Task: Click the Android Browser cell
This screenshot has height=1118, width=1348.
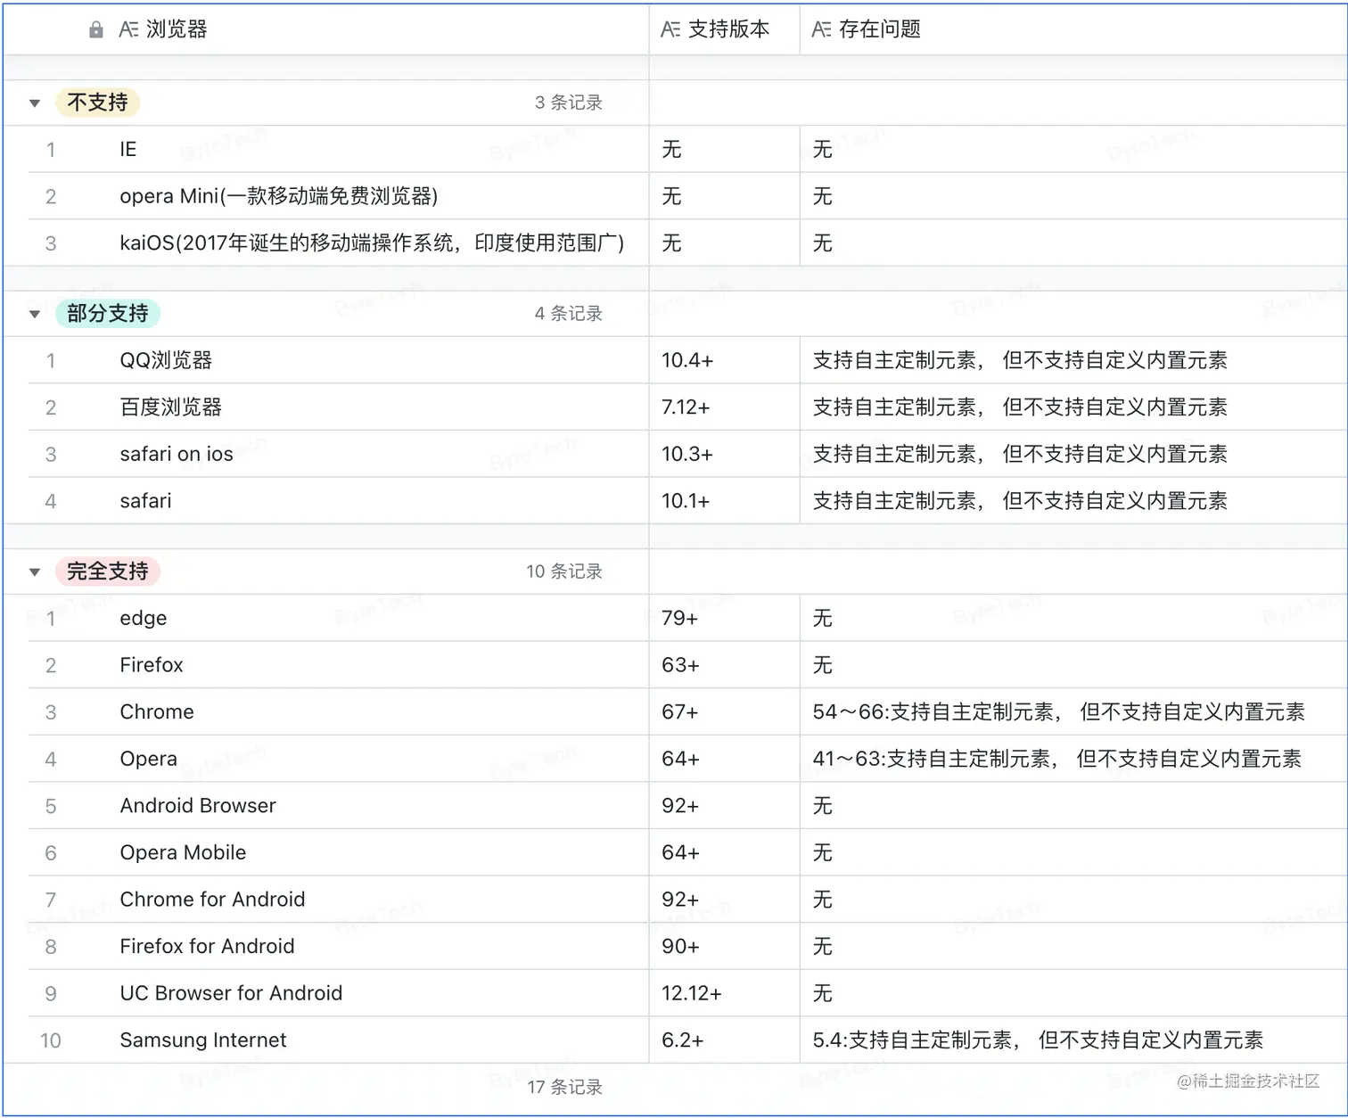Action: tap(339, 806)
